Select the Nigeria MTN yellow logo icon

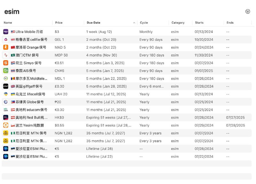point(6,133)
